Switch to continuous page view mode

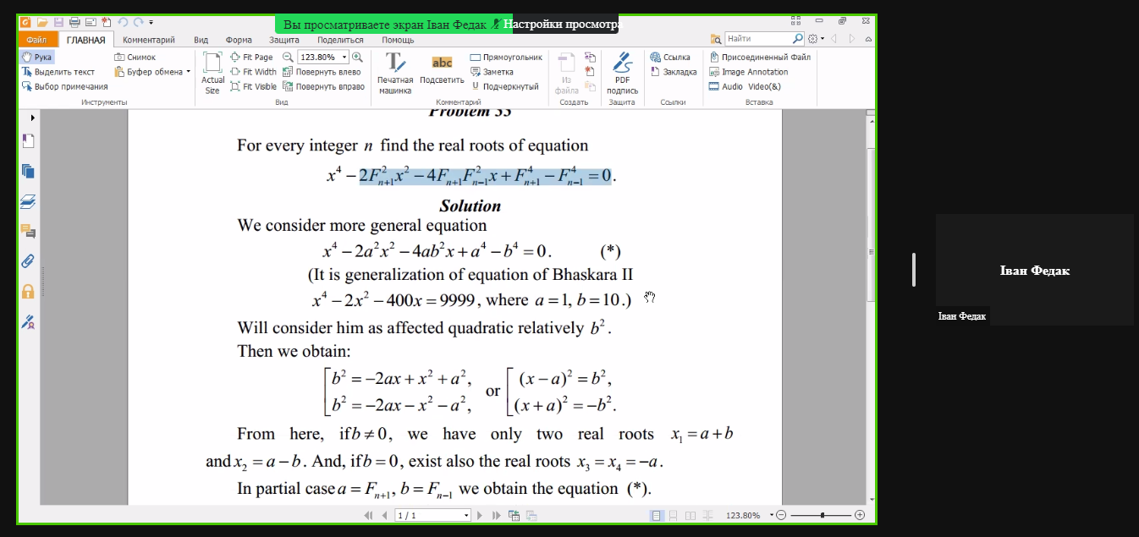pos(674,515)
